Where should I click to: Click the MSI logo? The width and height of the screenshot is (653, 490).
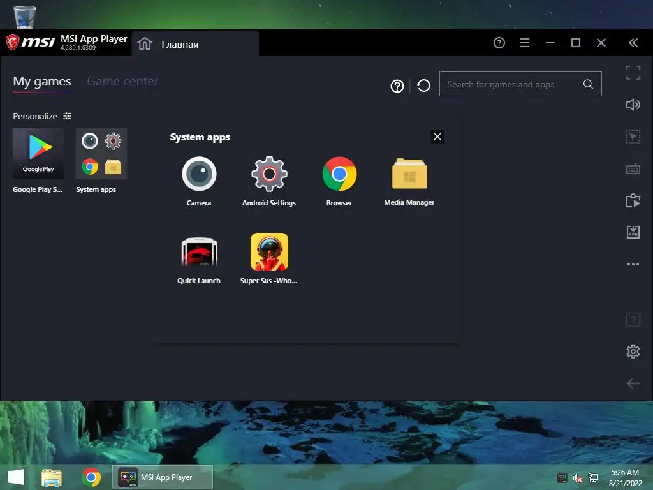click(30, 42)
